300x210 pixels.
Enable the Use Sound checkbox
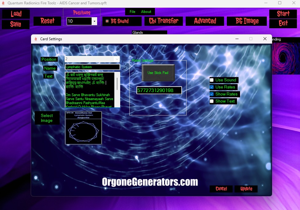pos(212,80)
